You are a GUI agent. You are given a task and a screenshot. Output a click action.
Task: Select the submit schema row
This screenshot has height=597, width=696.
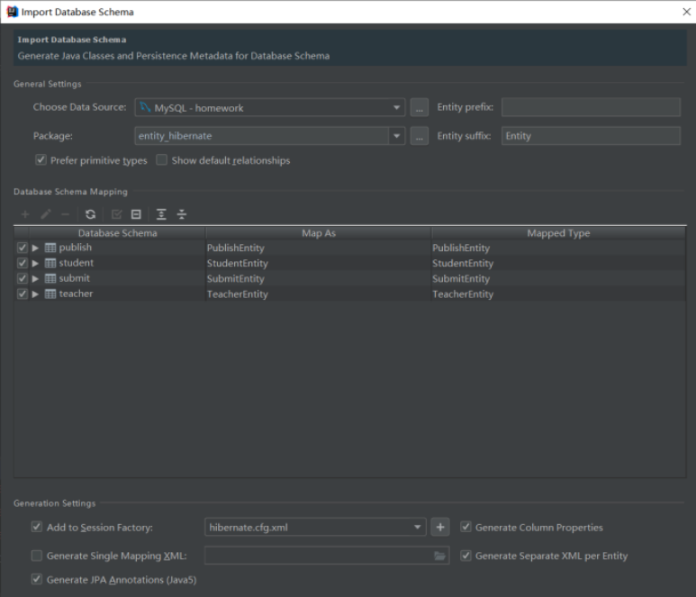click(x=349, y=278)
